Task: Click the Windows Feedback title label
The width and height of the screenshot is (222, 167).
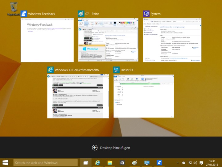Action: click(x=42, y=14)
